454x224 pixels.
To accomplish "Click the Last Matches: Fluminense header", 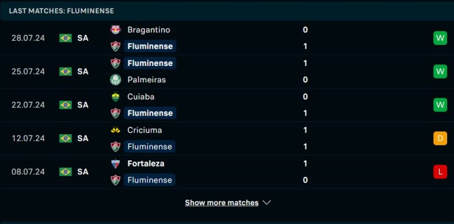I will coord(61,11).
